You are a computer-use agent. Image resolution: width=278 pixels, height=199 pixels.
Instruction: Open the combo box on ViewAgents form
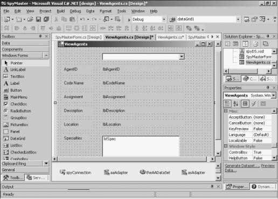click(x=182, y=56)
